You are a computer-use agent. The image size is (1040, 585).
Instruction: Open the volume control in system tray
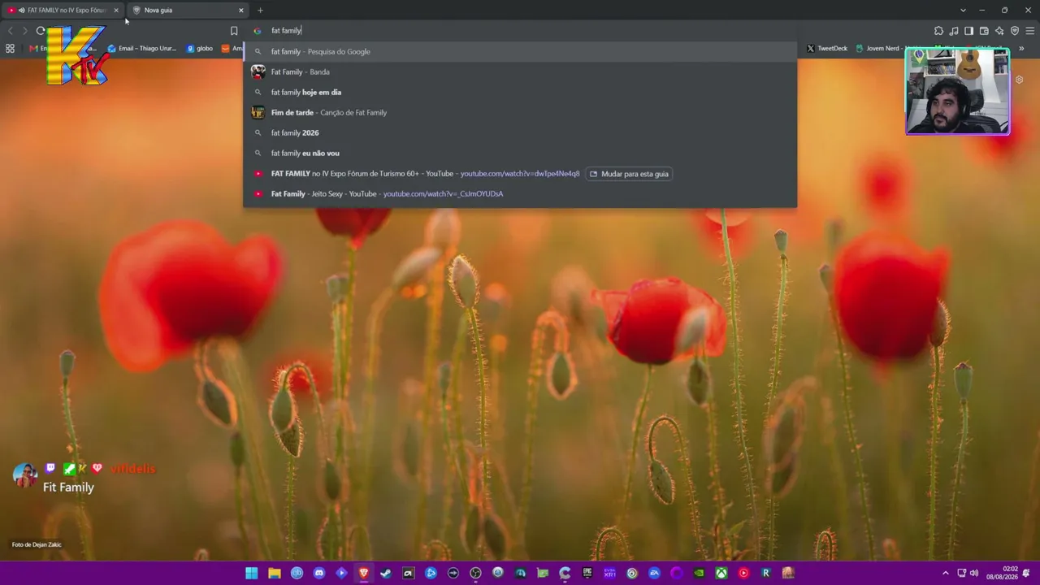click(974, 574)
